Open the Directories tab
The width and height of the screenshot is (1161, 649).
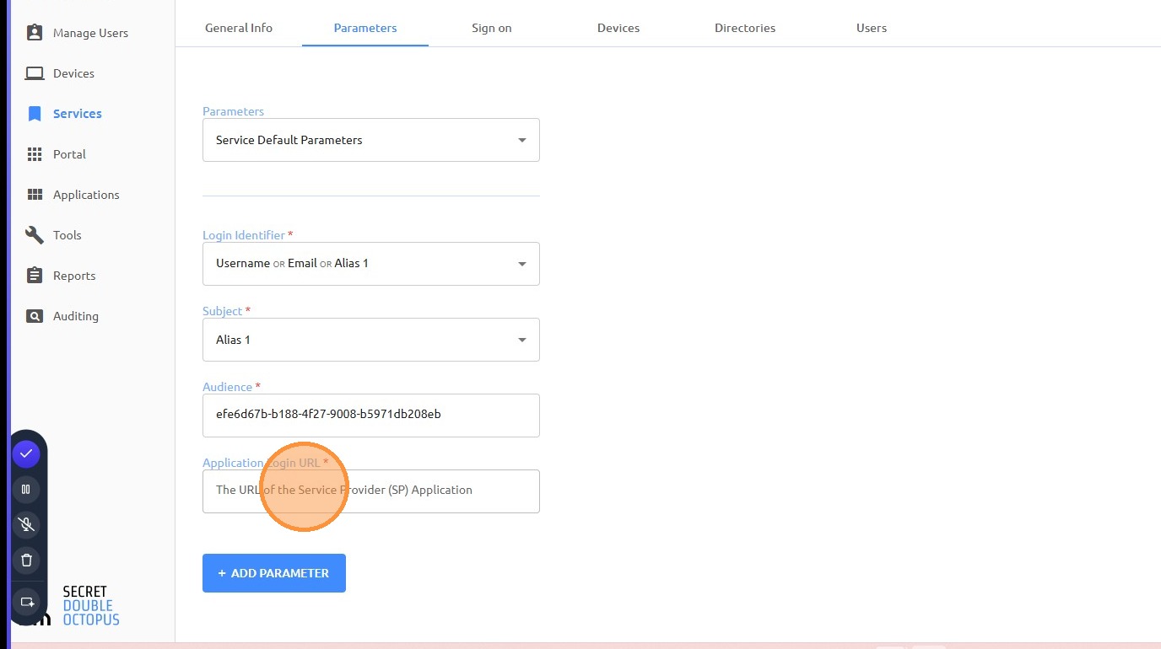point(745,28)
